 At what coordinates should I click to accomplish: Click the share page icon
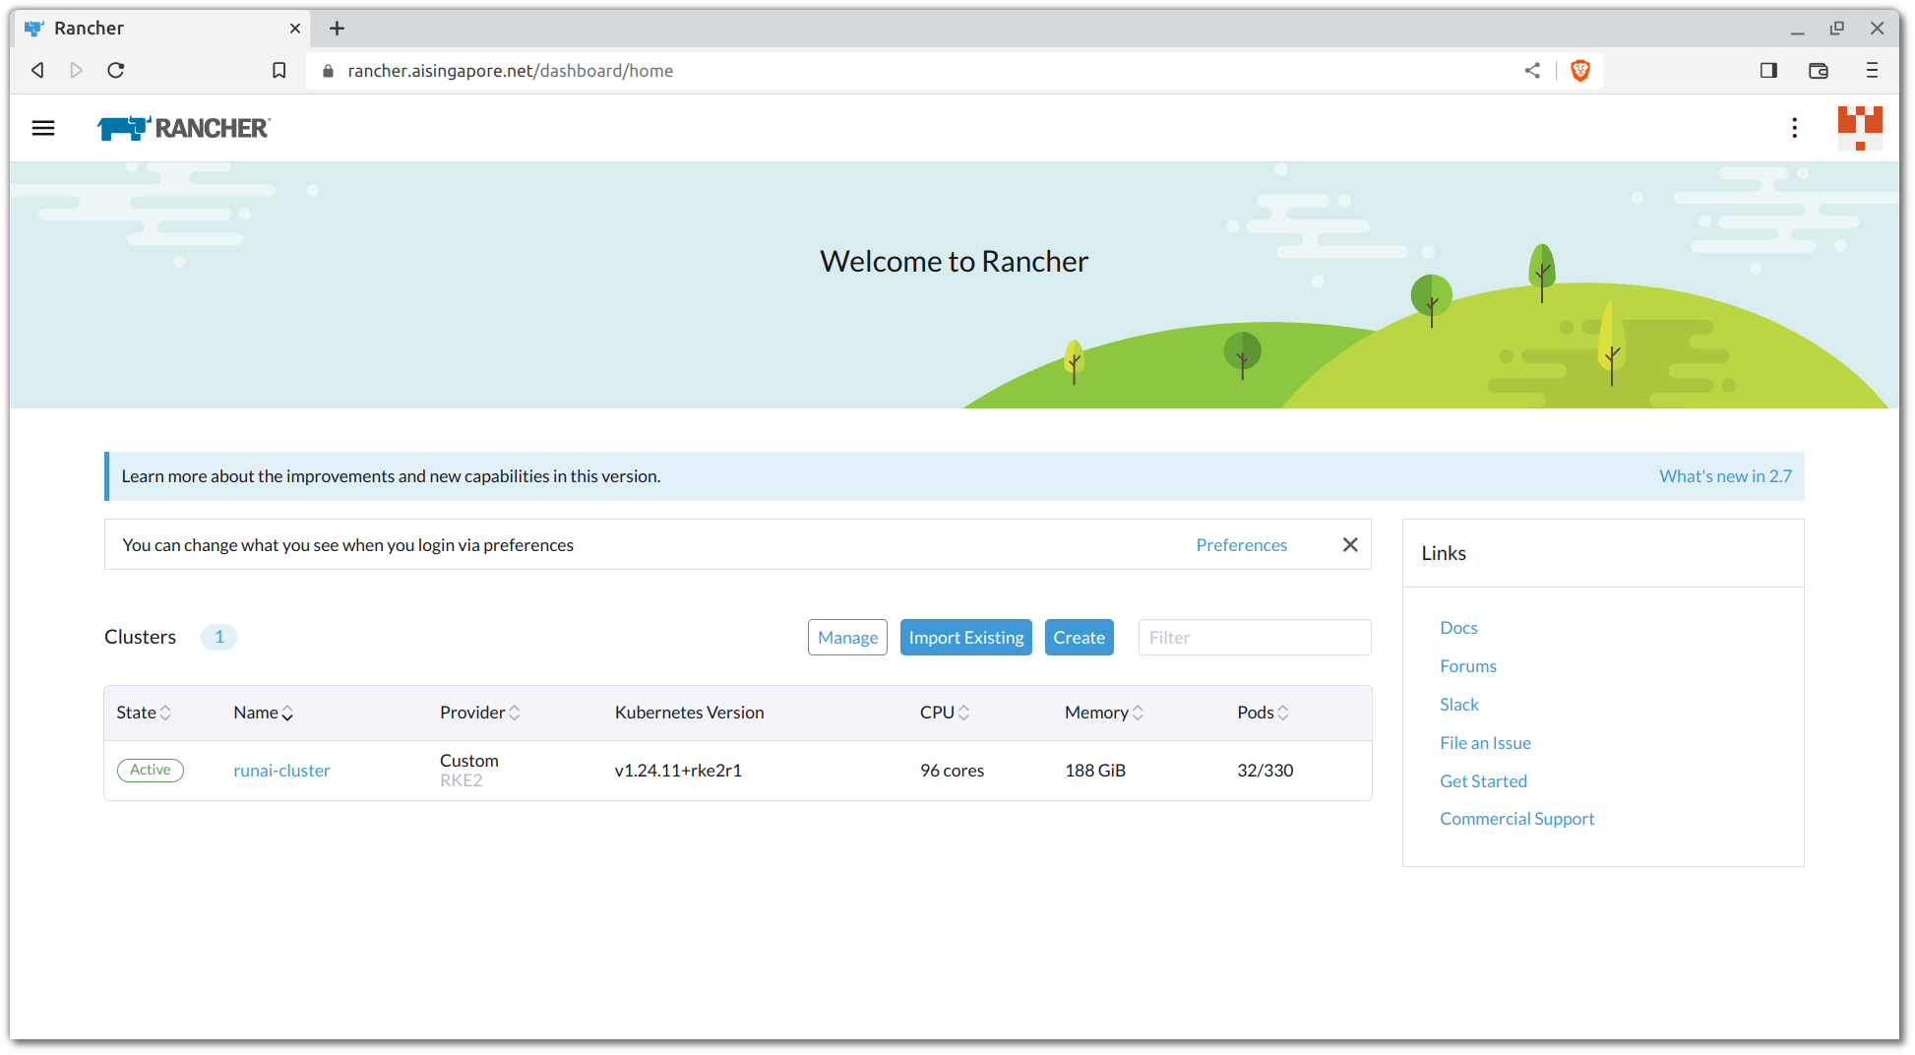tap(1532, 70)
